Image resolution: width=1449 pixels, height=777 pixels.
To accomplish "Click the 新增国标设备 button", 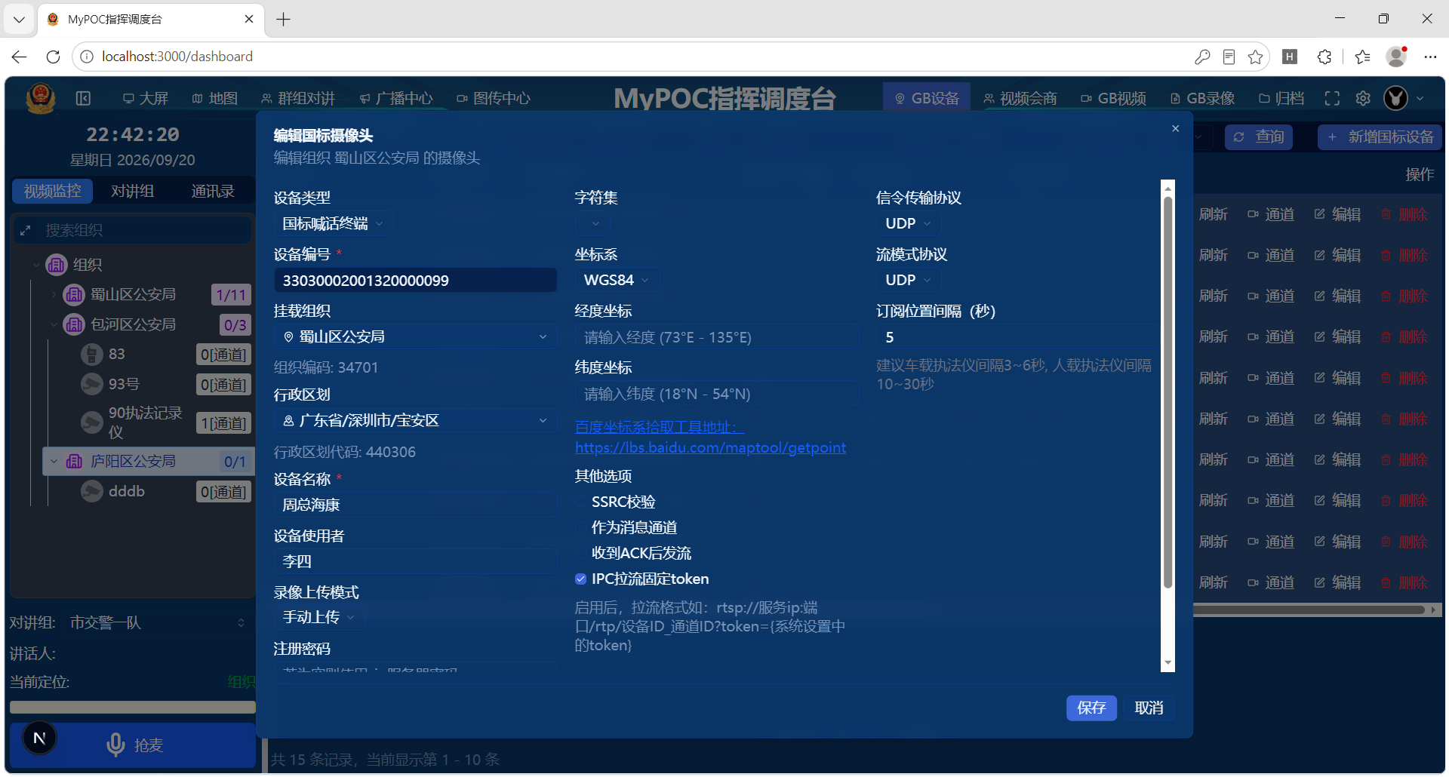I will 1380,137.
